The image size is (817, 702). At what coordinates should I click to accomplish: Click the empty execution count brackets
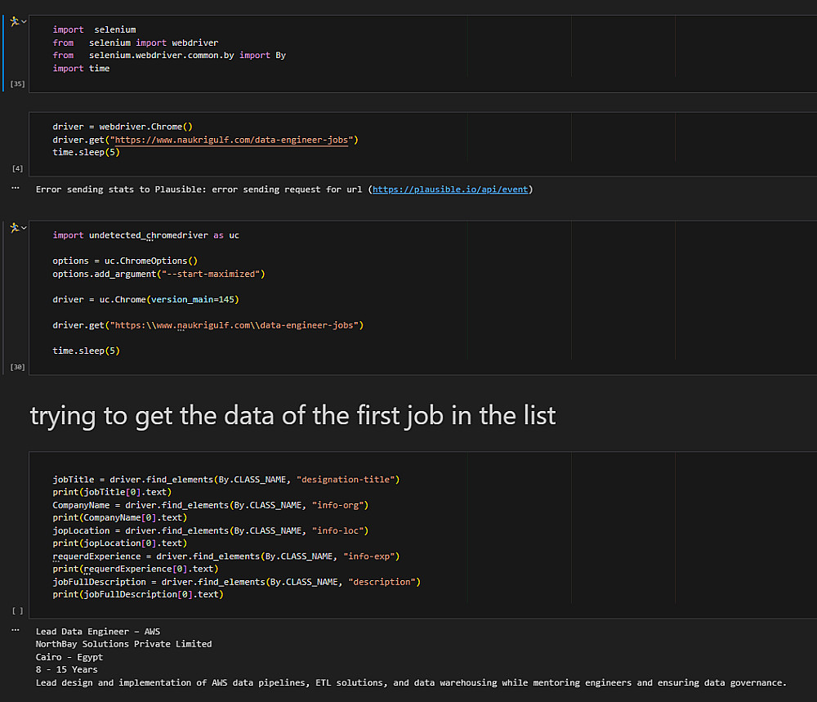click(x=17, y=610)
